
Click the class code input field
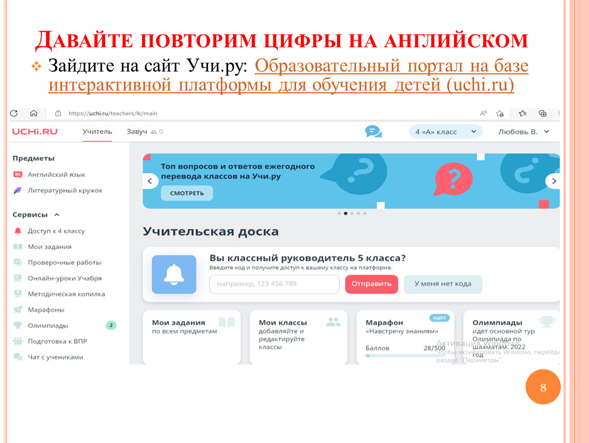pyautogui.click(x=274, y=284)
